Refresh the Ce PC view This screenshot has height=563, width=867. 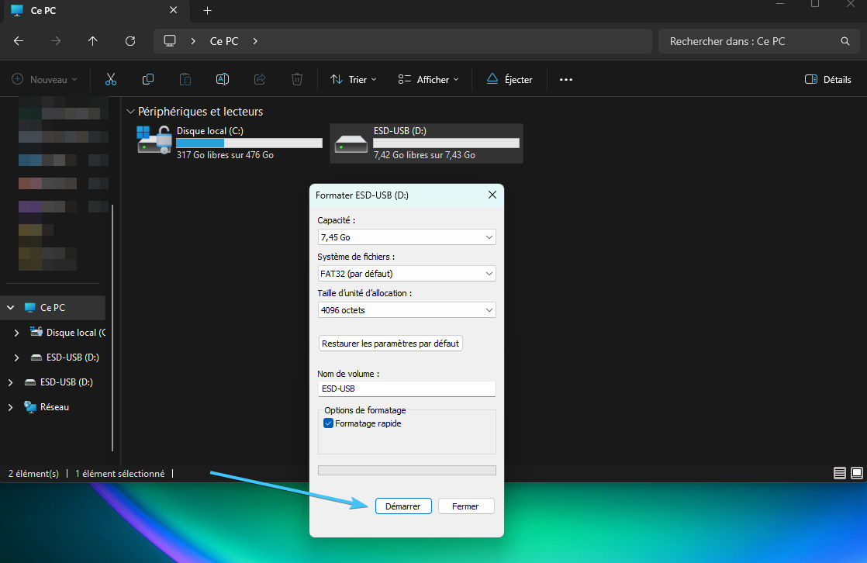[130, 41]
